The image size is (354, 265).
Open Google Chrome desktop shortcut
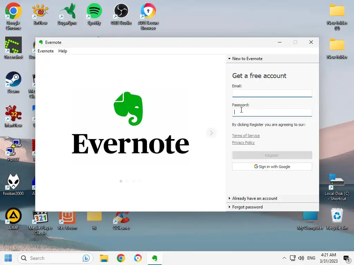tap(13, 16)
